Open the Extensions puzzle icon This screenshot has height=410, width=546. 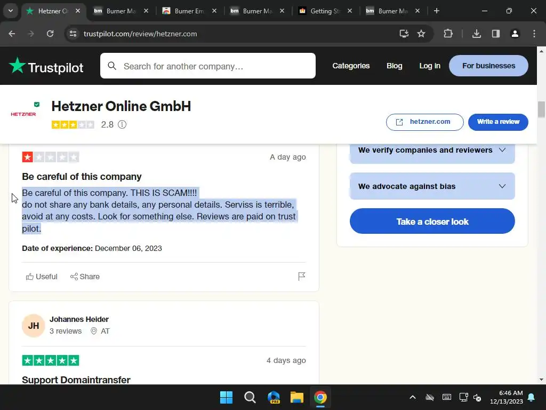448,34
